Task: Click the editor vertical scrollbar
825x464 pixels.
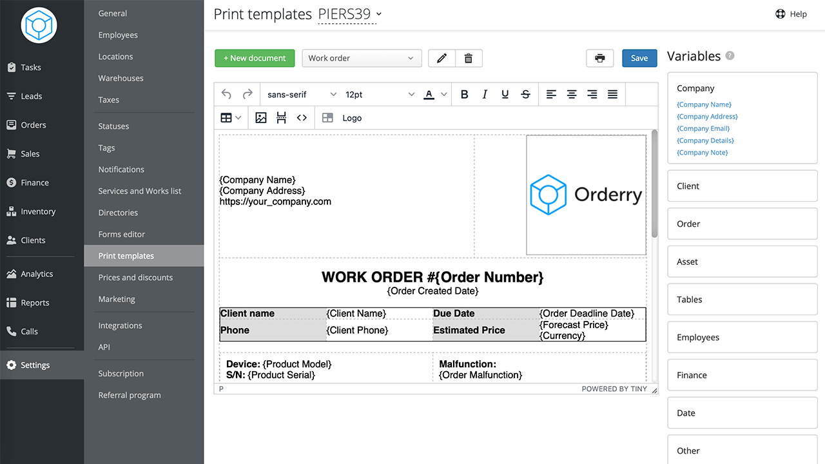Action: click(x=655, y=184)
